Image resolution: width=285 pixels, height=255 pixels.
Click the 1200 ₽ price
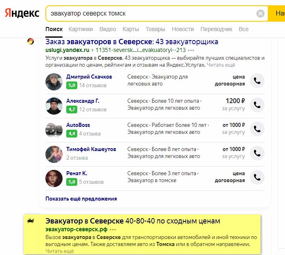tap(235, 101)
